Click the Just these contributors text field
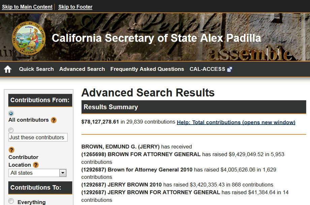The height and width of the screenshot is (205, 310). point(38,137)
